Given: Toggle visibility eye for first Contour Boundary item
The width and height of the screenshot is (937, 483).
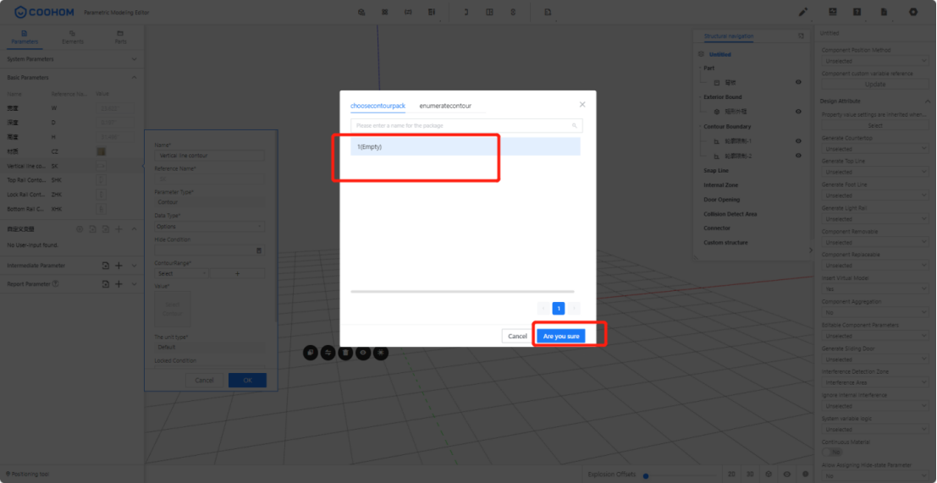Looking at the screenshot, I should tap(798, 141).
